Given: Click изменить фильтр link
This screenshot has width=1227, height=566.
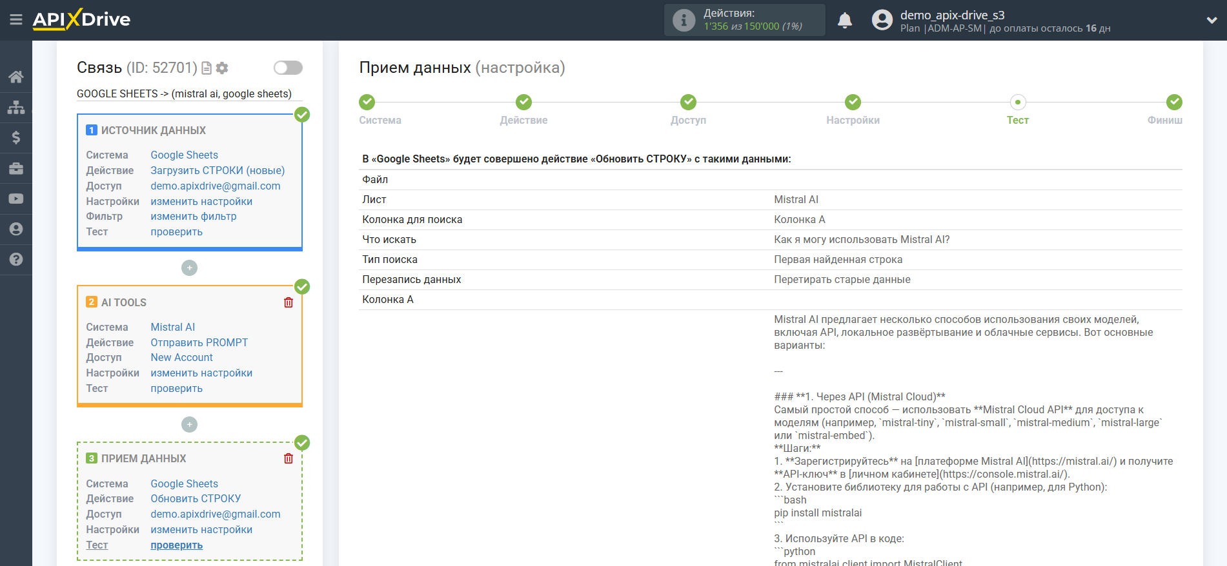Looking at the screenshot, I should coord(194,216).
